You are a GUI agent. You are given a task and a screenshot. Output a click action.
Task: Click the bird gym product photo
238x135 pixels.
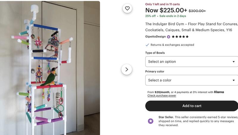(50, 68)
